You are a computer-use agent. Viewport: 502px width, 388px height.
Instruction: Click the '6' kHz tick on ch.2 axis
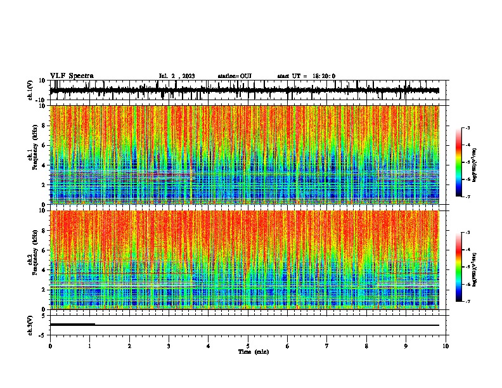(x=44, y=250)
